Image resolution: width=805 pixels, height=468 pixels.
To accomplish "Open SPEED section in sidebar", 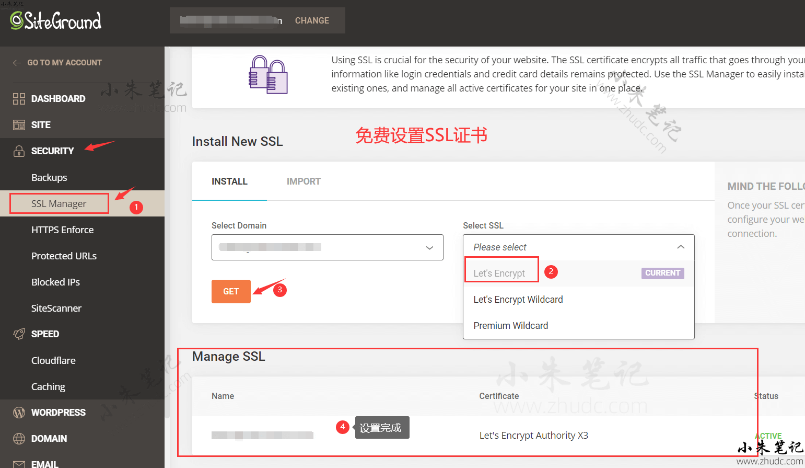I will point(45,334).
